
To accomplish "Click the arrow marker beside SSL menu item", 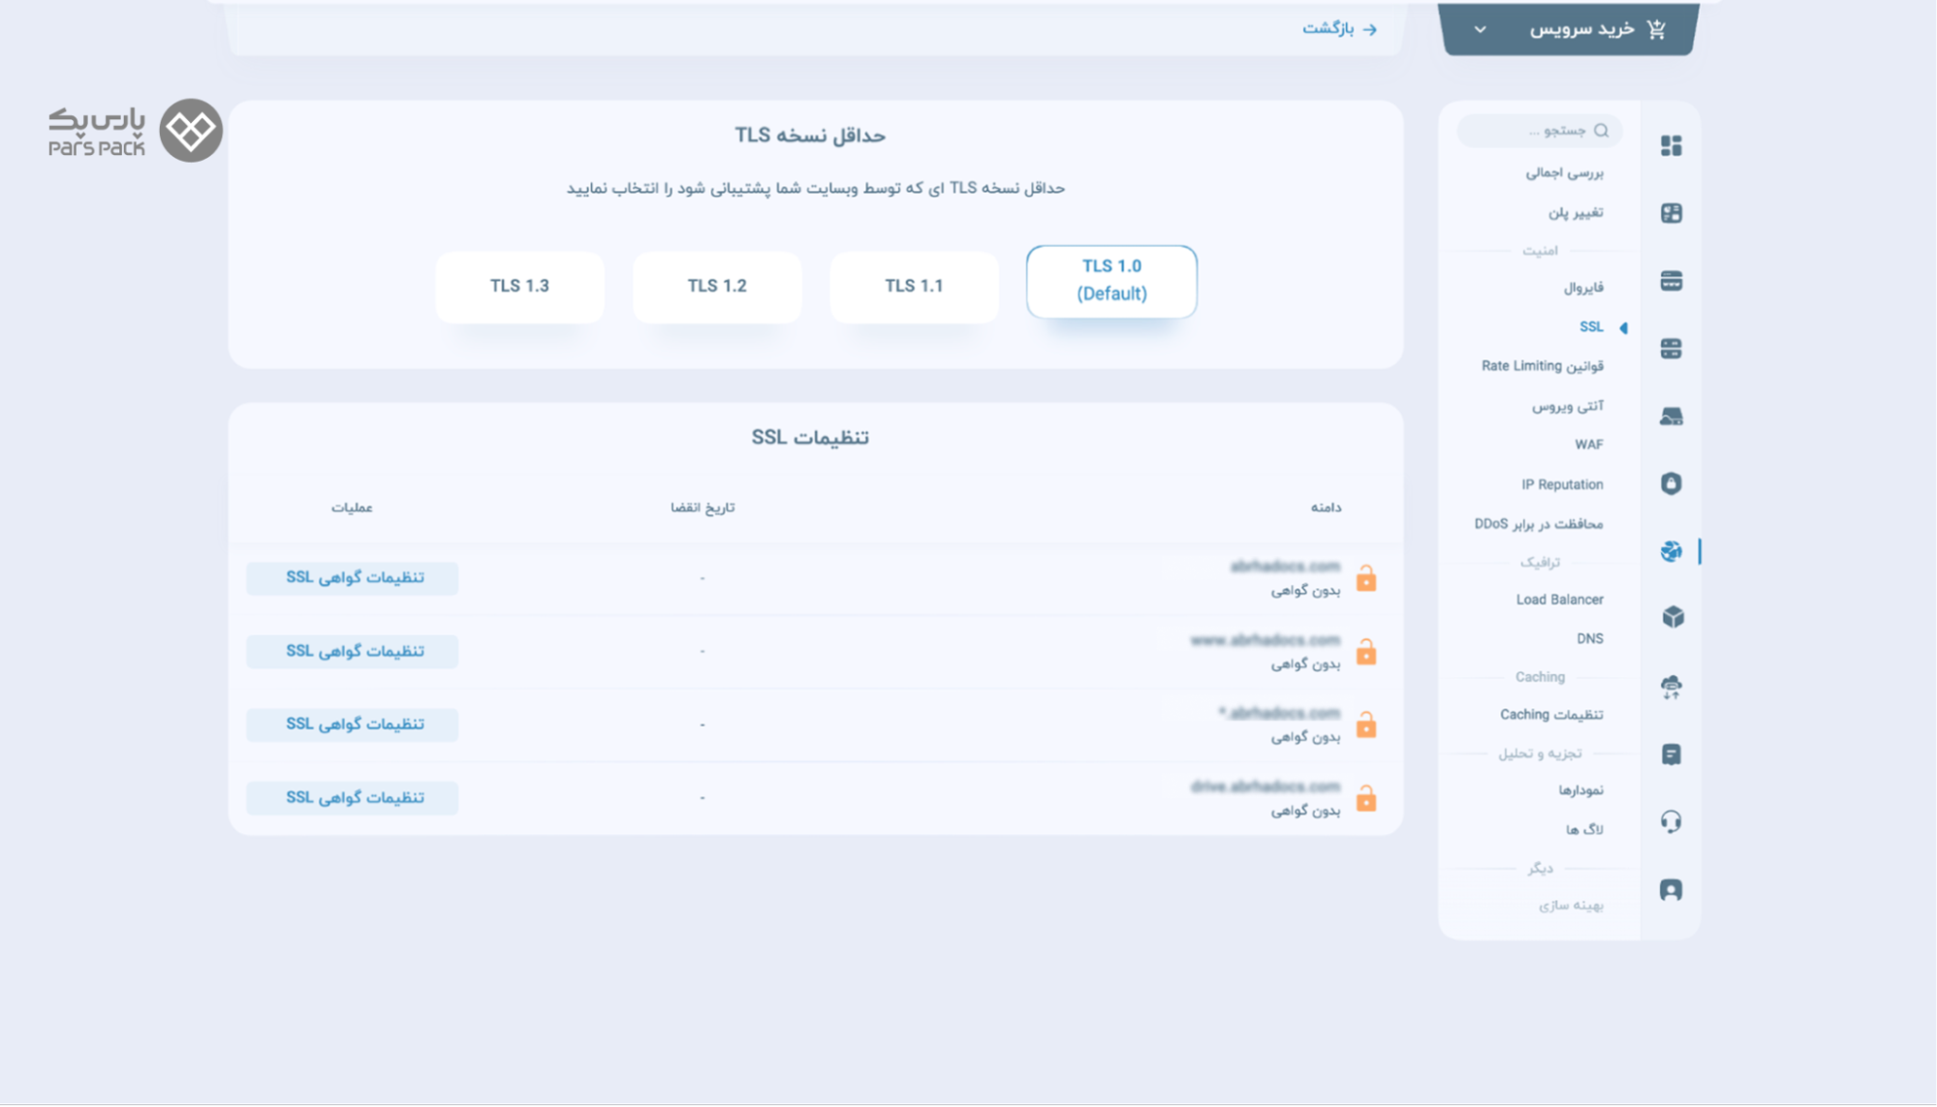I will [x=1624, y=327].
